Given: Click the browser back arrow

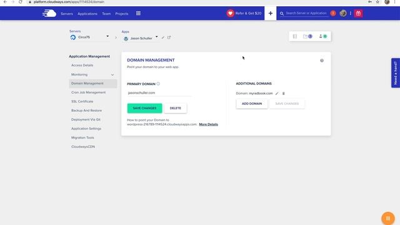Looking at the screenshot, I should 5,2.
